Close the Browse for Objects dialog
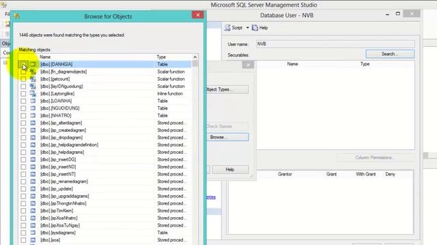Image resolution: width=437 pixels, height=245 pixels. (198, 15)
